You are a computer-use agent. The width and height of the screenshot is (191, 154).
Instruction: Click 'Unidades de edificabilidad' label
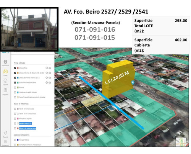coord(28,92)
